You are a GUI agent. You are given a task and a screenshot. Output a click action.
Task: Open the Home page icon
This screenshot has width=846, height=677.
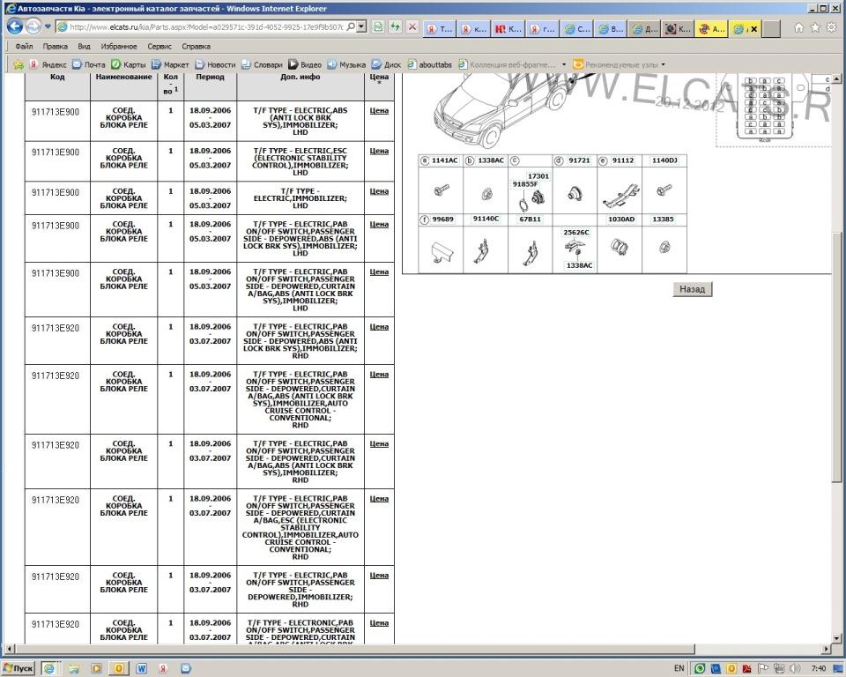coord(798,27)
